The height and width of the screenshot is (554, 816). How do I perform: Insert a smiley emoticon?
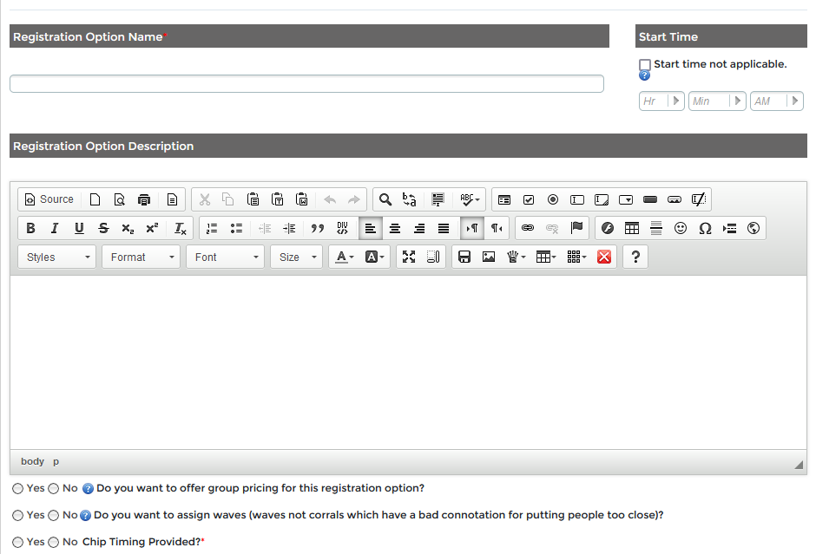tap(681, 228)
